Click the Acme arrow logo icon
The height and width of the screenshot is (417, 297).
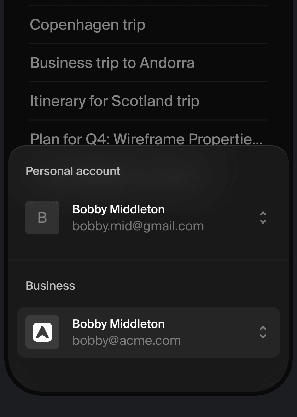(42, 332)
